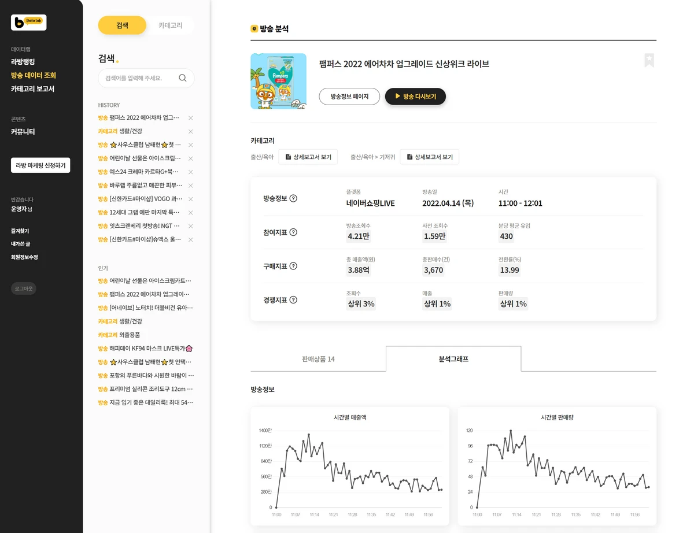Open 카테고리 보고서 menu

tap(32, 89)
